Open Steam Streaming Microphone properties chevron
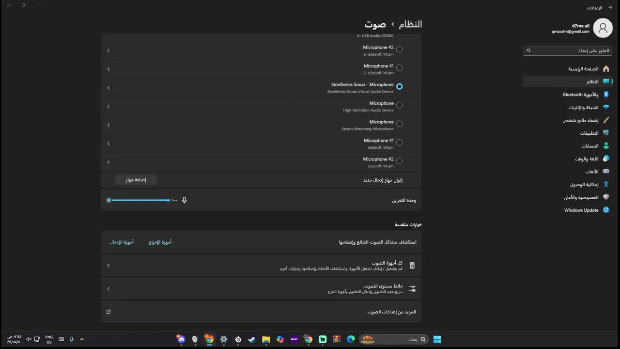The image size is (620, 349). (108, 125)
